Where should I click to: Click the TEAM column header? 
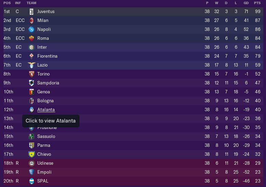(x=31, y=3)
